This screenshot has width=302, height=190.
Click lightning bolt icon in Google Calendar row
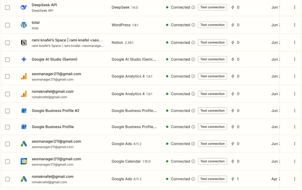point(233,161)
